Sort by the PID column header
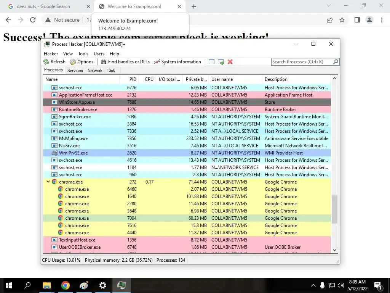Image resolution: width=390 pixels, height=293 pixels. pos(129,79)
